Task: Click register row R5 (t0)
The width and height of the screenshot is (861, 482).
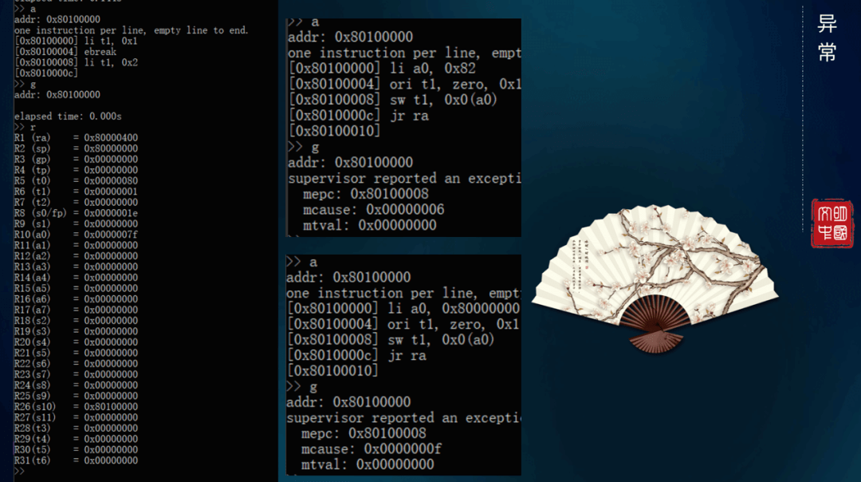Action: click(x=76, y=181)
